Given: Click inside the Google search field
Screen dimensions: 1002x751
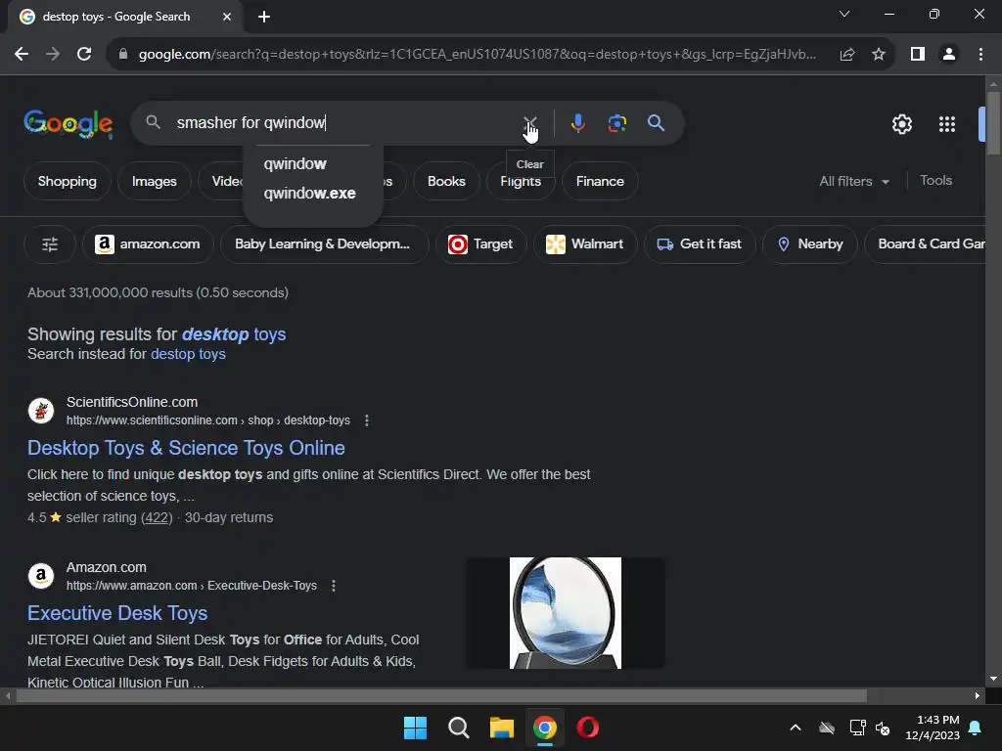Looking at the screenshot, I should 345,122.
